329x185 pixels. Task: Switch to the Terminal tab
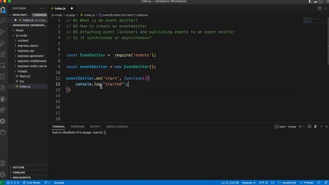(x=58, y=126)
